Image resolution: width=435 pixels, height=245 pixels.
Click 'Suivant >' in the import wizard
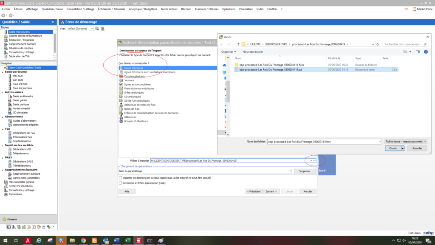(271, 191)
